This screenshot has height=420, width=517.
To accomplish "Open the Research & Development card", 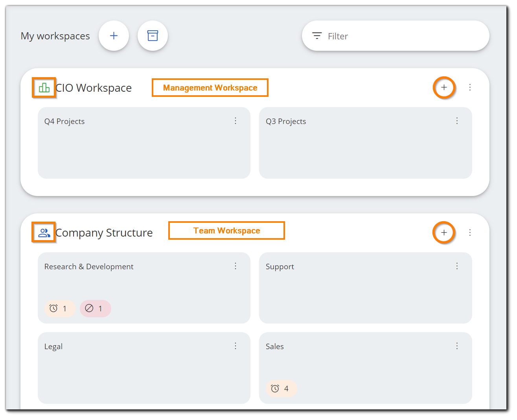I will [144, 288].
